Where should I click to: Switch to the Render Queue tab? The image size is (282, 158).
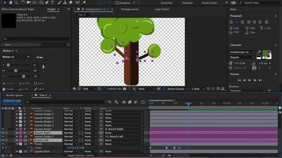pyautogui.click(x=15, y=95)
